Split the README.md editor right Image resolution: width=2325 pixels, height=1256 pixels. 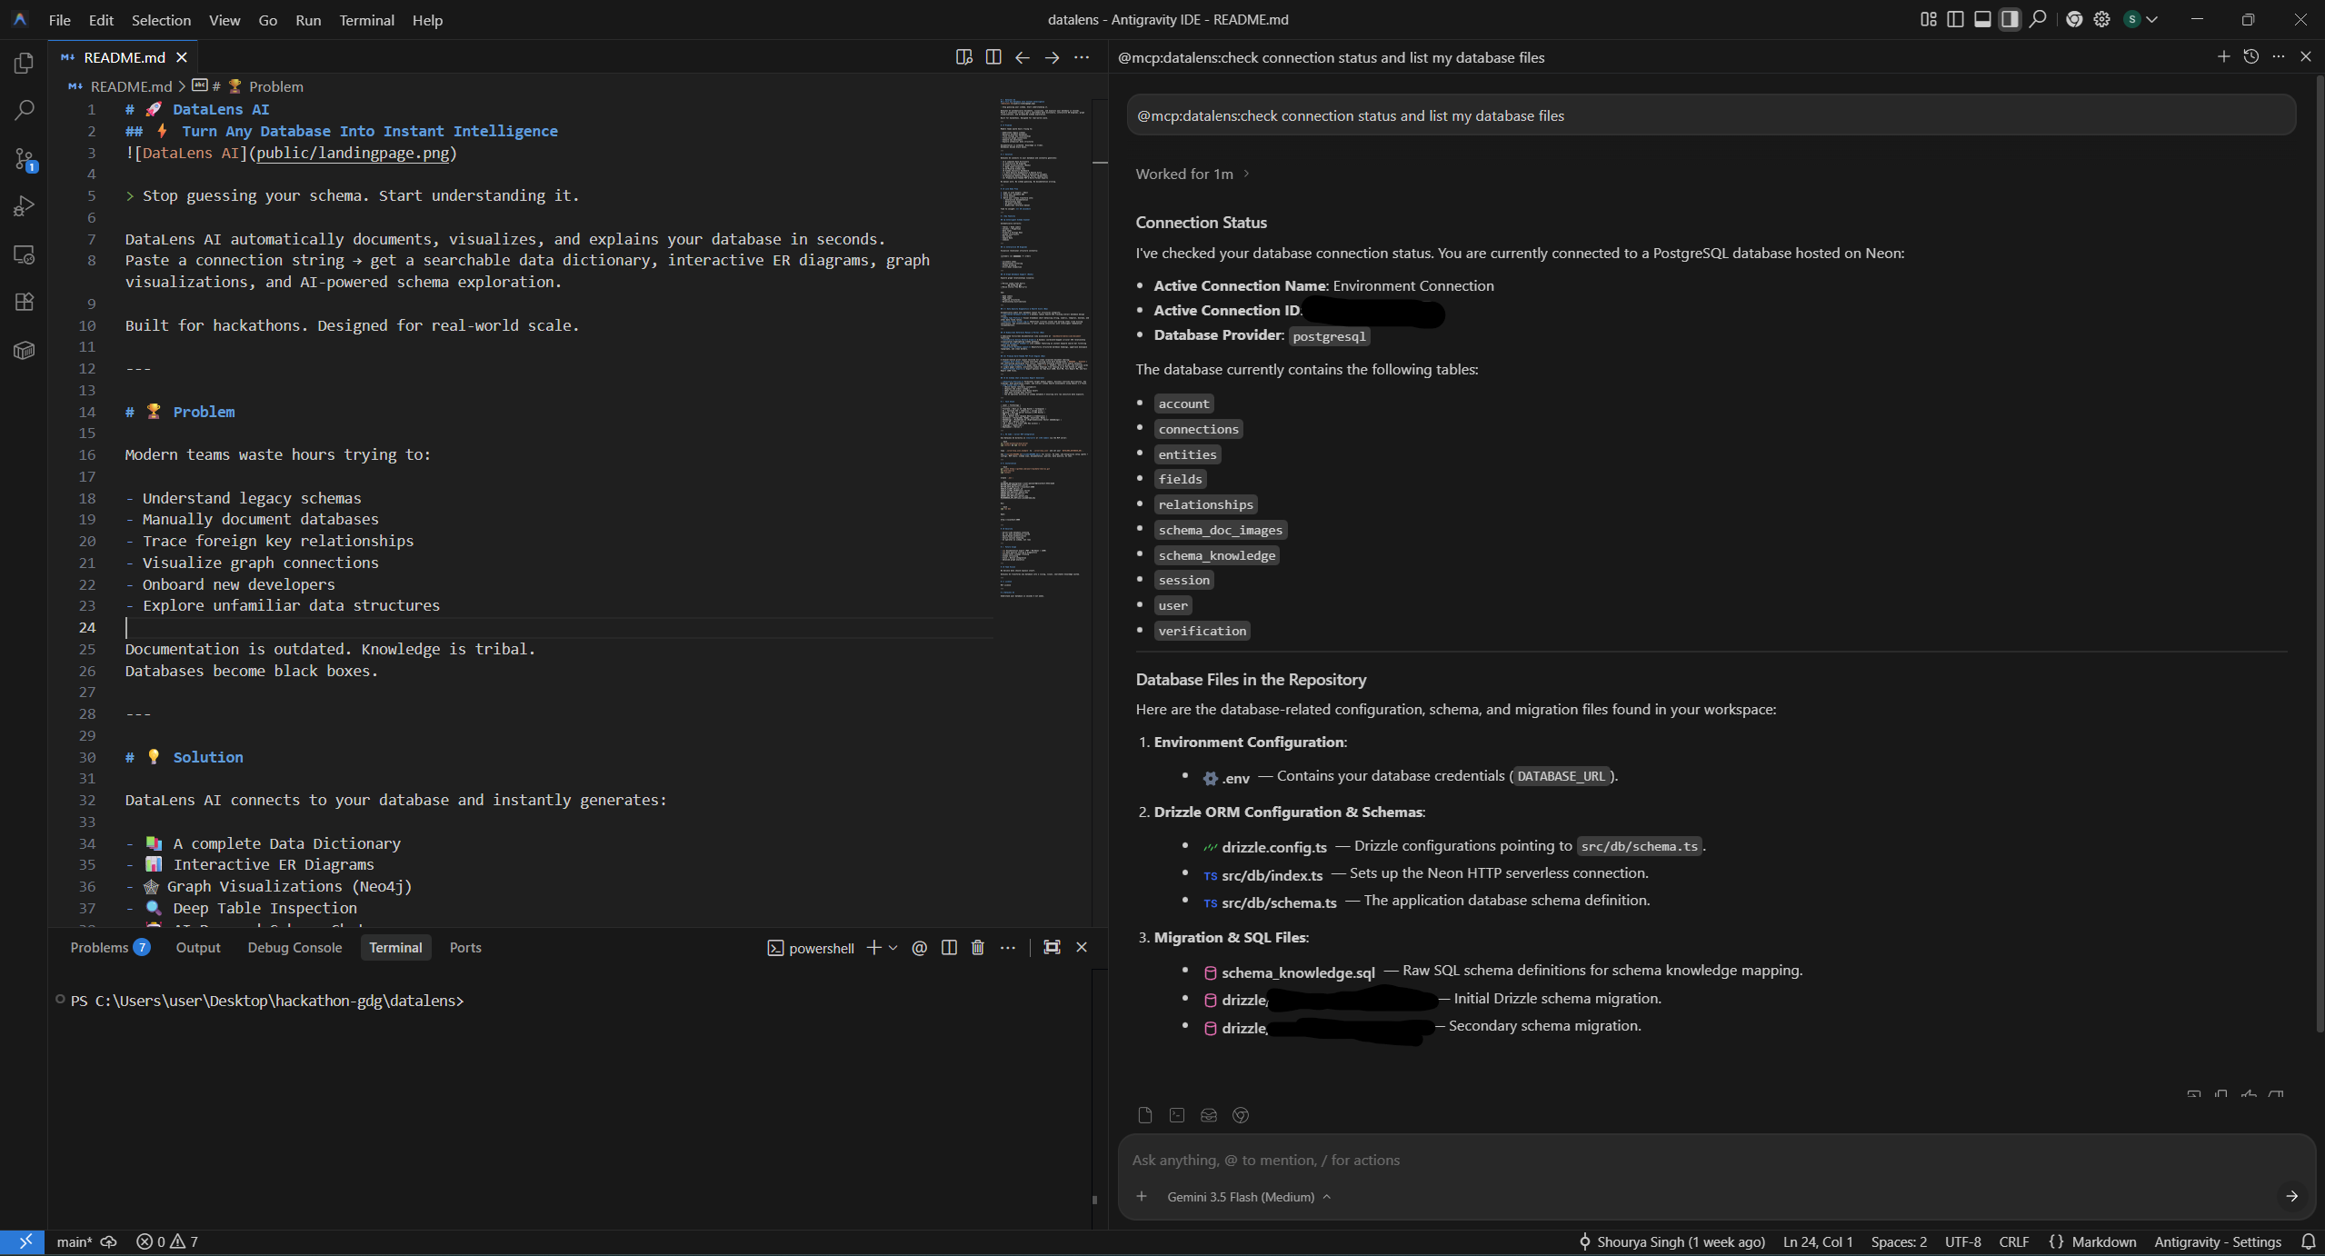click(993, 57)
